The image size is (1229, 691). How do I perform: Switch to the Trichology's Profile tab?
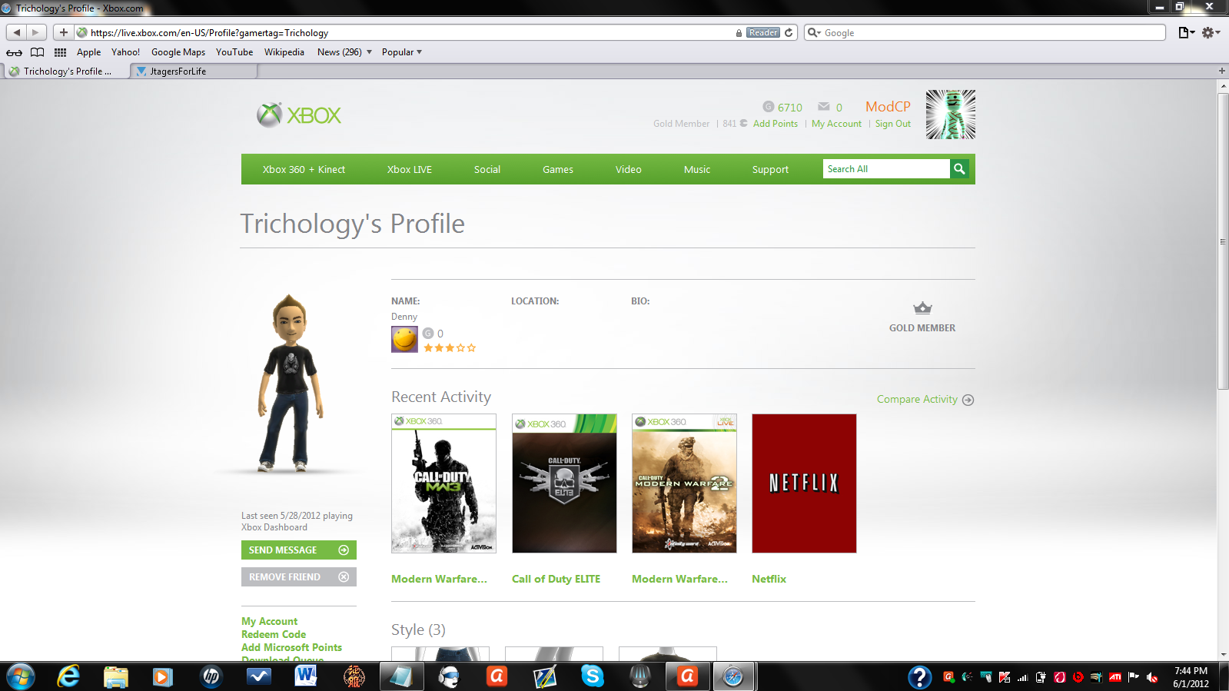[x=67, y=71]
